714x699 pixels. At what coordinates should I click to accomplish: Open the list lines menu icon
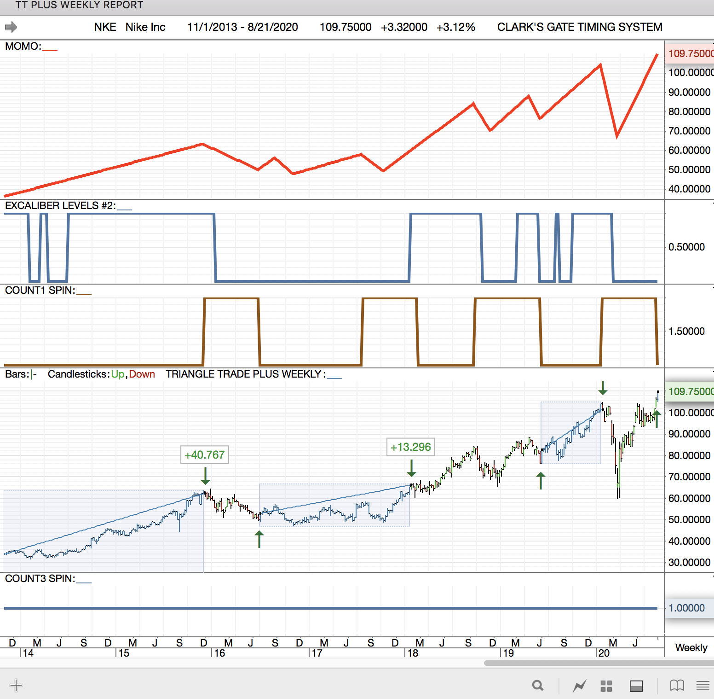click(702, 686)
